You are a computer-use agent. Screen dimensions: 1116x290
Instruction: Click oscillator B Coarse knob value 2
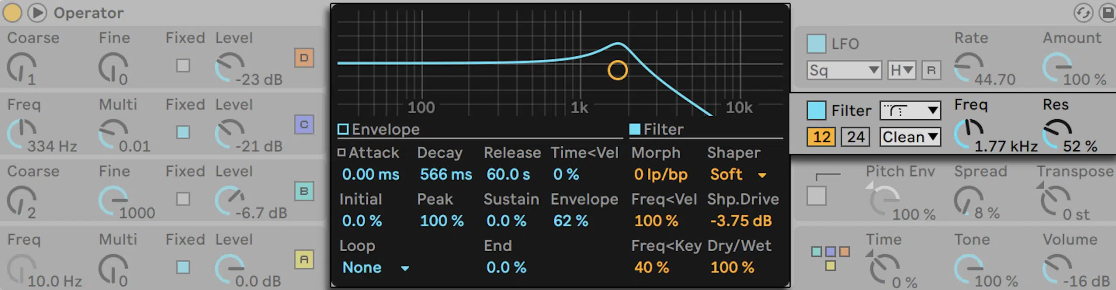pyautogui.click(x=21, y=201)
